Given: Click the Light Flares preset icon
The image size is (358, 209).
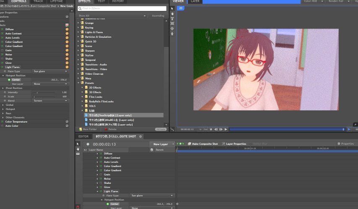Looking at the screenshot, I should pyautogui.click(x=67, y=67).
